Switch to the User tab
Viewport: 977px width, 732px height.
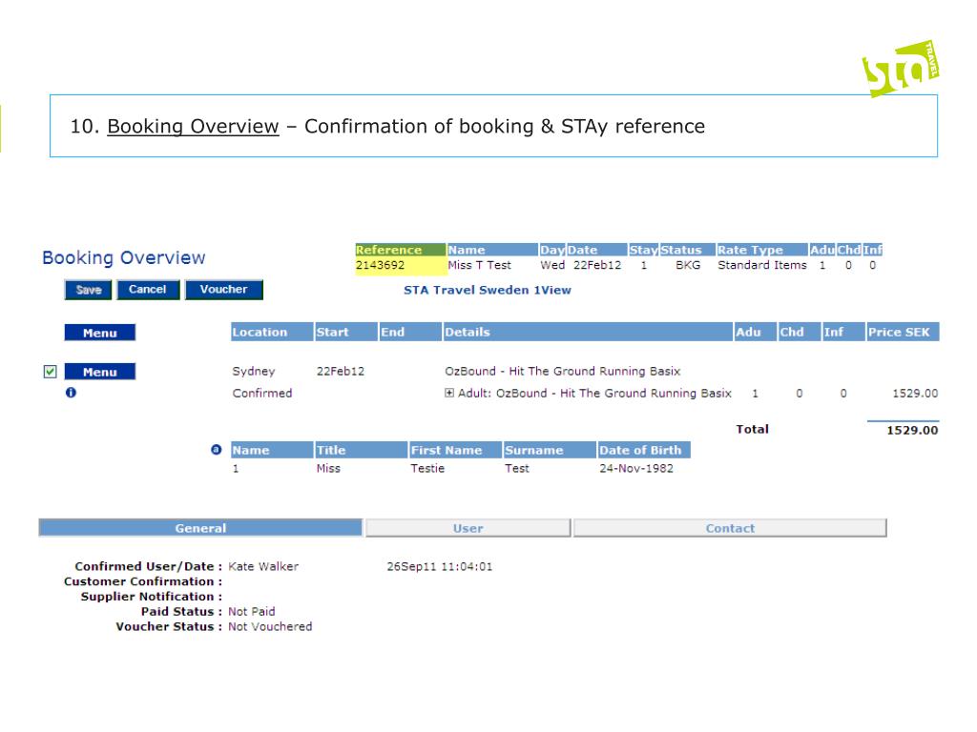pyautogui.click(x=468, y=528)
